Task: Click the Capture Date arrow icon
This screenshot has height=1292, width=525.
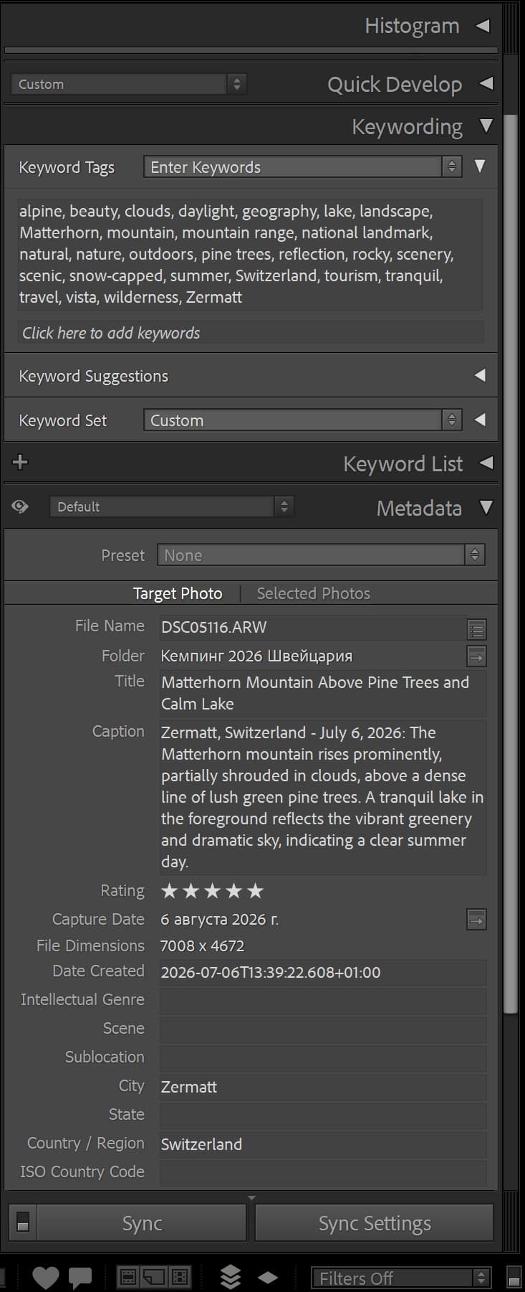Action: pyautogui.click(x=476, y=919)
